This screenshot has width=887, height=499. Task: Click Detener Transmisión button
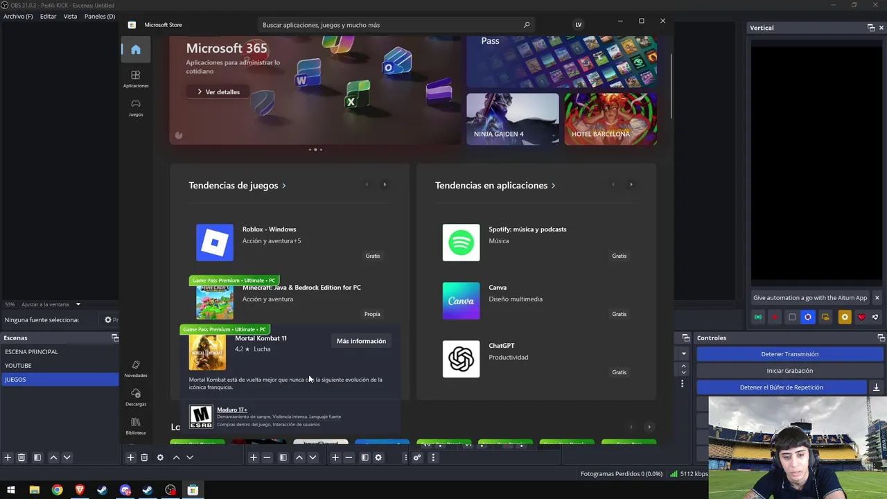(790, 354)
